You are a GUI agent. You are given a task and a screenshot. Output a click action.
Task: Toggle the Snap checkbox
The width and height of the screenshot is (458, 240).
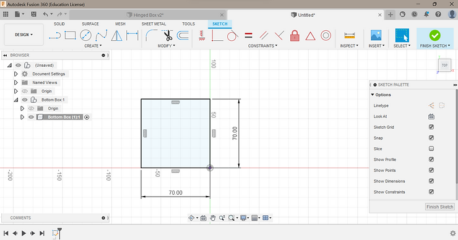click(431, 138)
